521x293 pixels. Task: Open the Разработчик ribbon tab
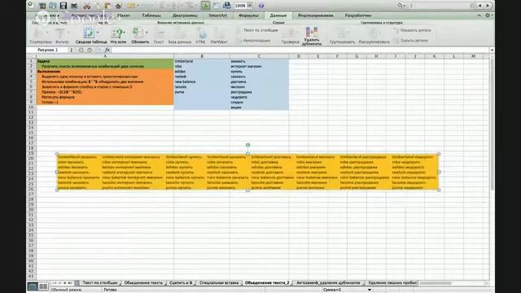pyautogui.click(x=358, y=15)
